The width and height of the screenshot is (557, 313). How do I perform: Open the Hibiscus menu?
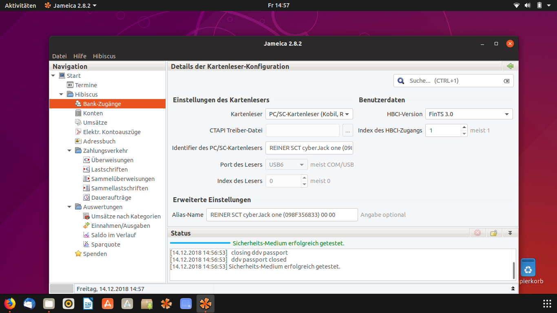(104, 56)
